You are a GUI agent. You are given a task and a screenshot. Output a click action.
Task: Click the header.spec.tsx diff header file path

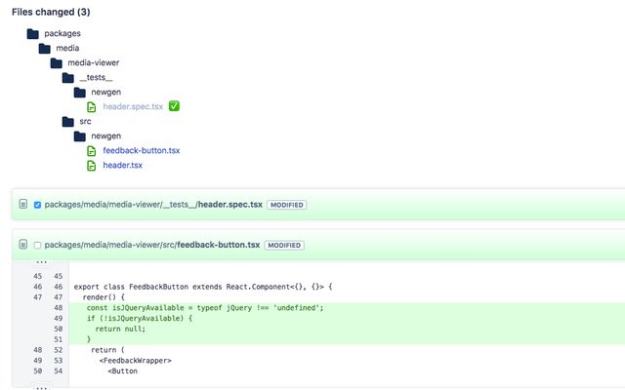[153, 205]
